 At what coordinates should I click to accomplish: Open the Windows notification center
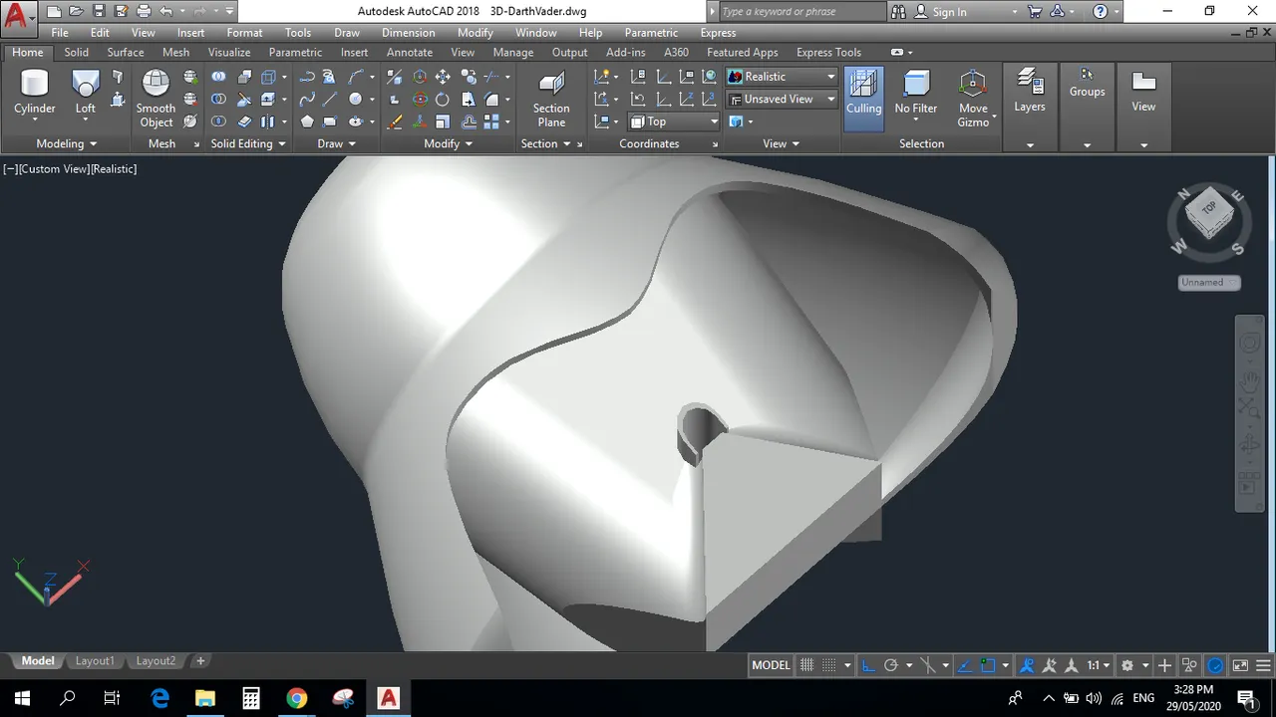[1245, 698]
